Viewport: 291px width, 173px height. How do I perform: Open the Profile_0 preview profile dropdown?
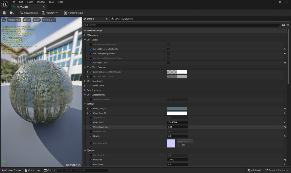[x=49, y=20]
